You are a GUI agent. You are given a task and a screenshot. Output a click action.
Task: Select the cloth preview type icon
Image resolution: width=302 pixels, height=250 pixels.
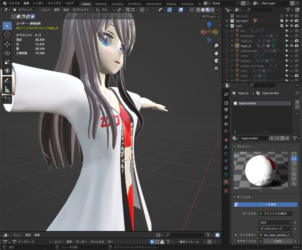tap(294, 179)
